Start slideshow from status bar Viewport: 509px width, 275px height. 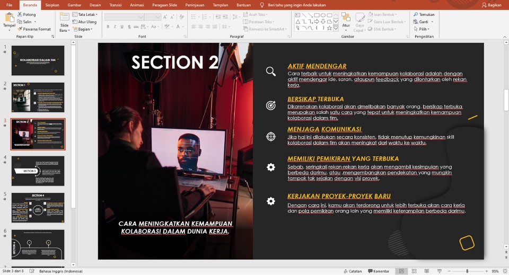(x=440, y=271)
